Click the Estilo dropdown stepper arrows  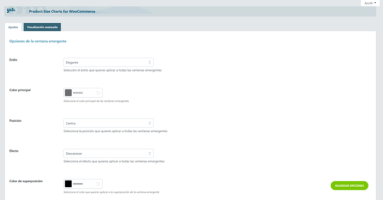click(150, 62)
